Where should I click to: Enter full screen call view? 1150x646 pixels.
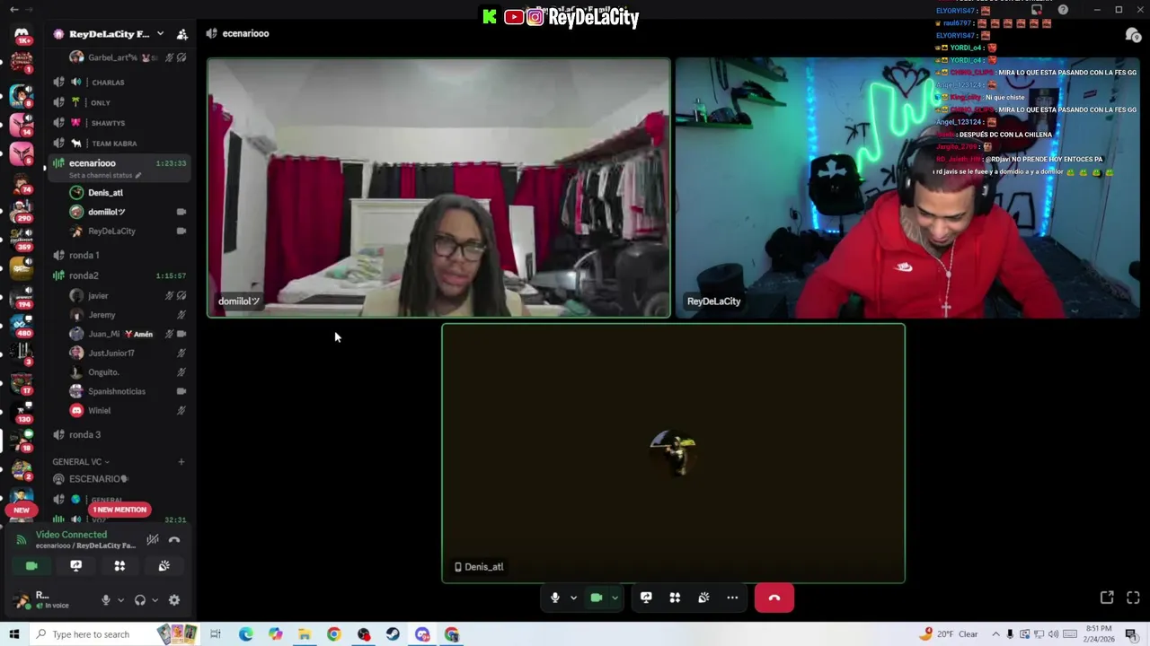tap(1133, 598)
